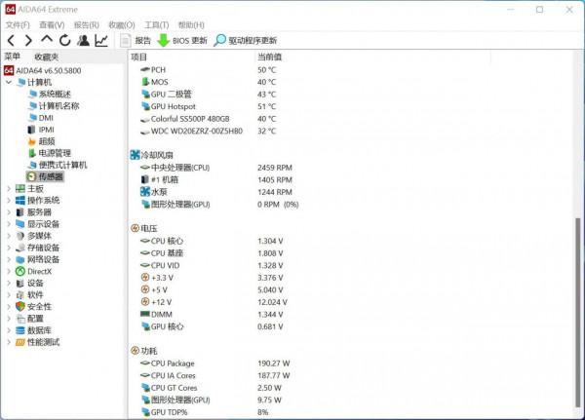Open the 帮助(H) menu

[191, 25]
